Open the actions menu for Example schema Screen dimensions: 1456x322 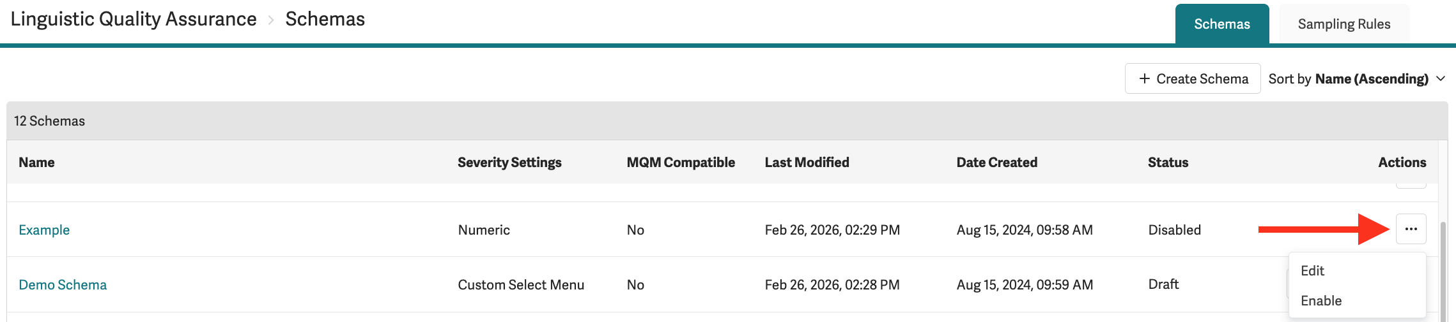pyautogui.click(x=1411, y=229)
